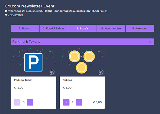The height and width of the screenshot is (114, 160).
Task: Select the Tokens product title
Action: point(67,80)
